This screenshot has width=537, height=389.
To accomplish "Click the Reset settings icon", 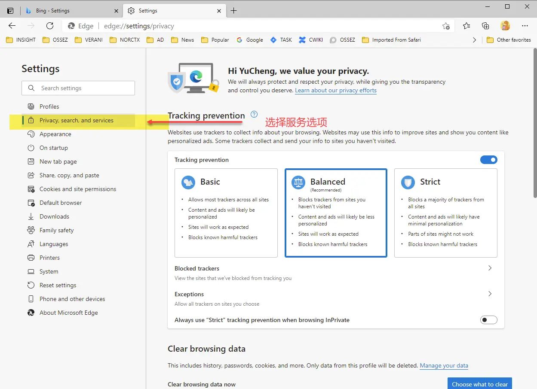I will (x=31, y=285).
